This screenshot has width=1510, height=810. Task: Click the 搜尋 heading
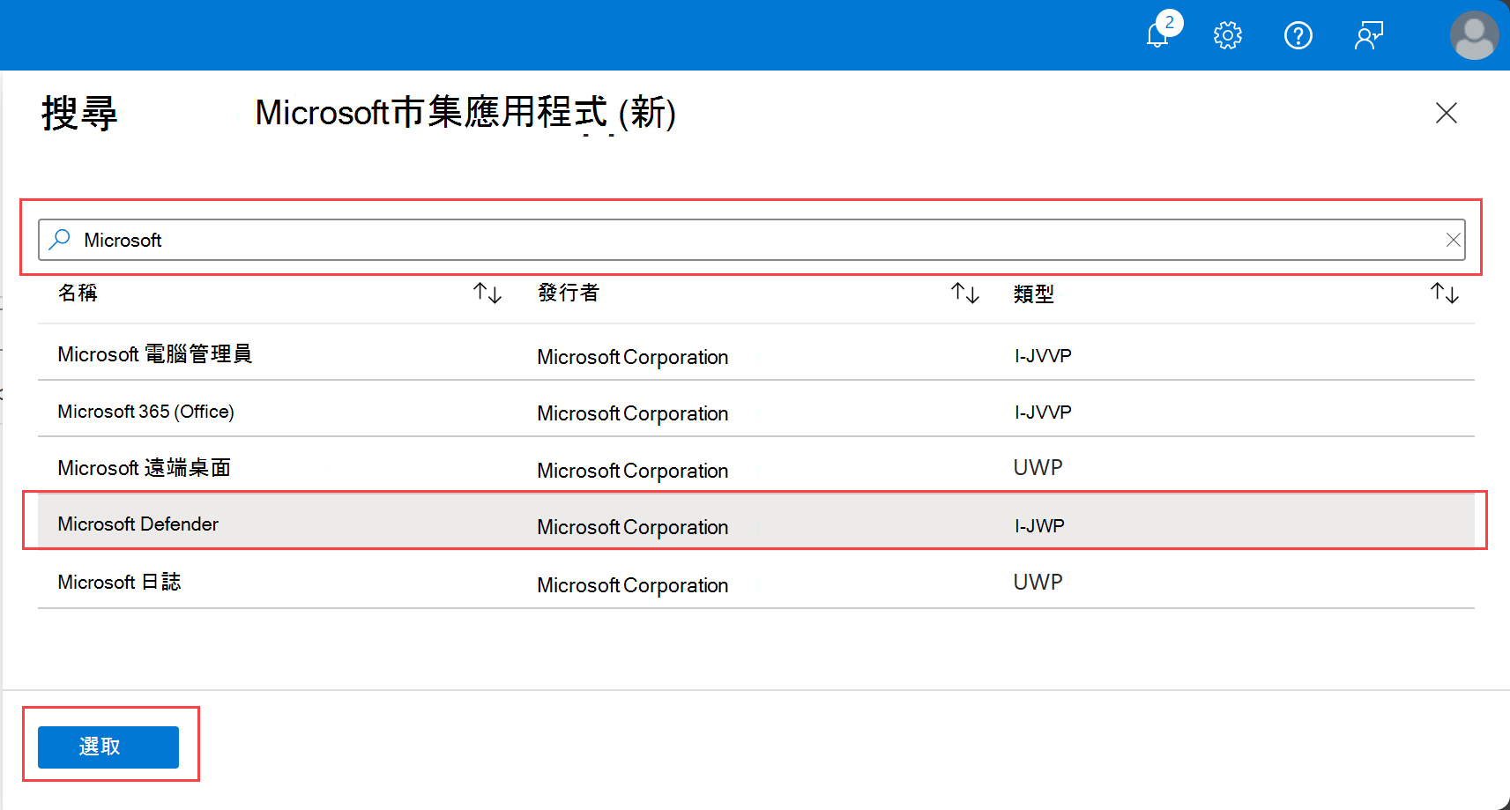click(79, 113)
